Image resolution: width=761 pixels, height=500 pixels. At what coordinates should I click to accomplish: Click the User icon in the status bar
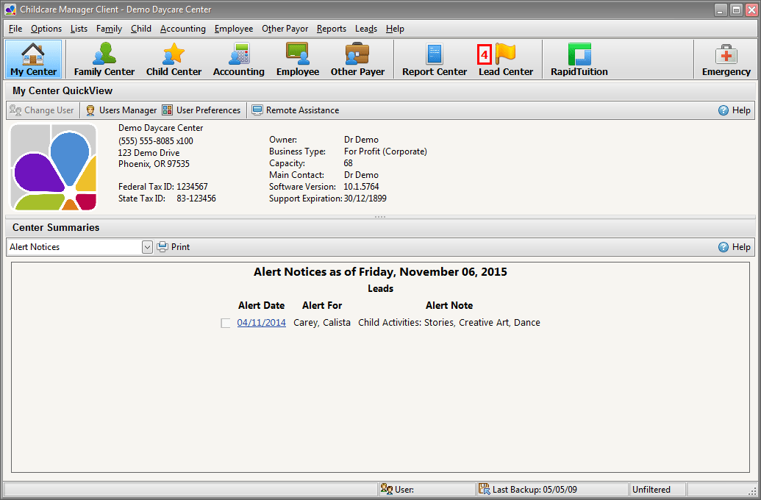click(x=387, y=489)
